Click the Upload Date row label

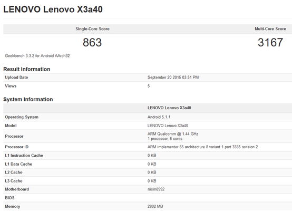16,78
